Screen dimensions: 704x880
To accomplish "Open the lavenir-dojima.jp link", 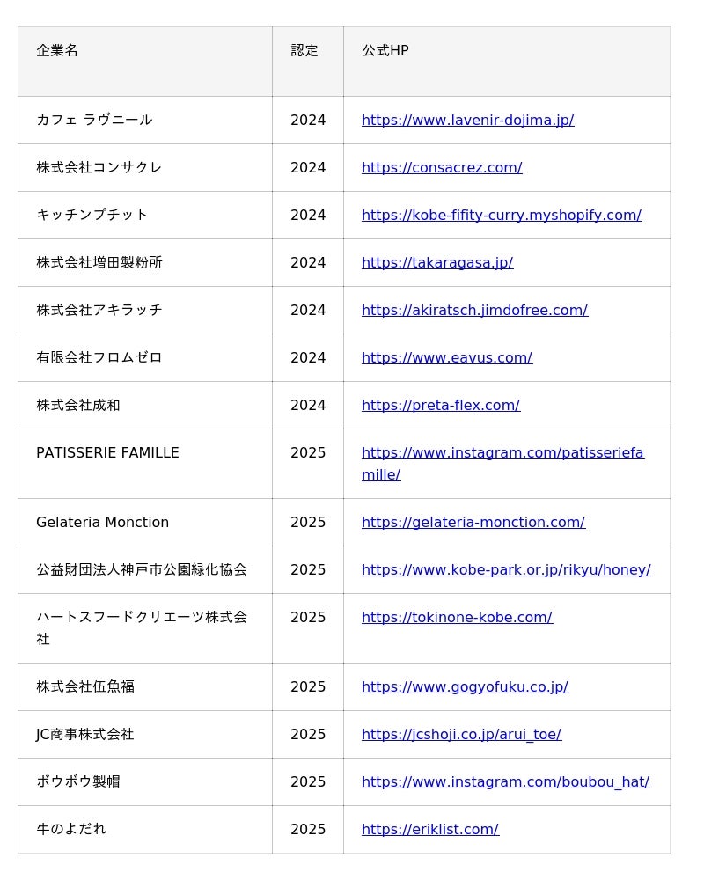I will pyautogui.click(x=467, y=121).
